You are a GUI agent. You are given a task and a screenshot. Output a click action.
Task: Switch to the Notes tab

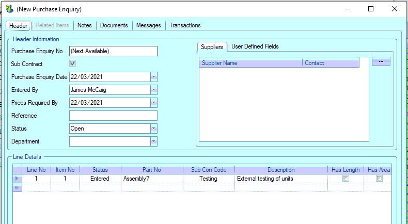[x=84, y=25]
